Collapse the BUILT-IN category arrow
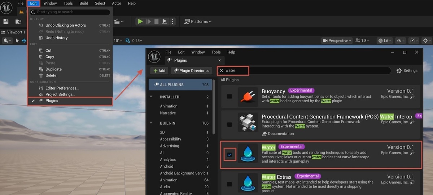This screenshot has width=433, height=195. (152, 123)
